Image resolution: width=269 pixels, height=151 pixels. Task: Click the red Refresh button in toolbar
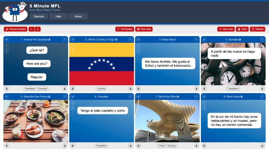[x=258, y=29]
